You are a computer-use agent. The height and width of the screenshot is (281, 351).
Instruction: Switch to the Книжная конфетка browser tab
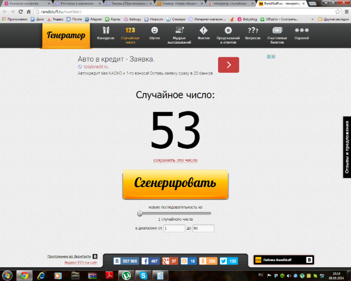point(25,3)
